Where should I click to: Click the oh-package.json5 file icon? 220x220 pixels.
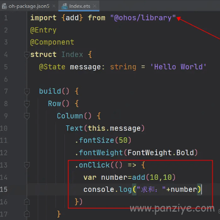tap(4, 6)
